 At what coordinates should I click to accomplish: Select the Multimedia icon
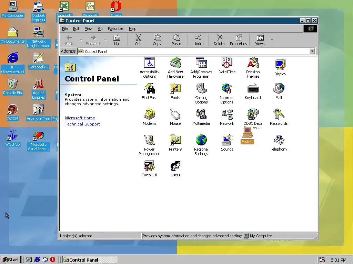(201, 117)
